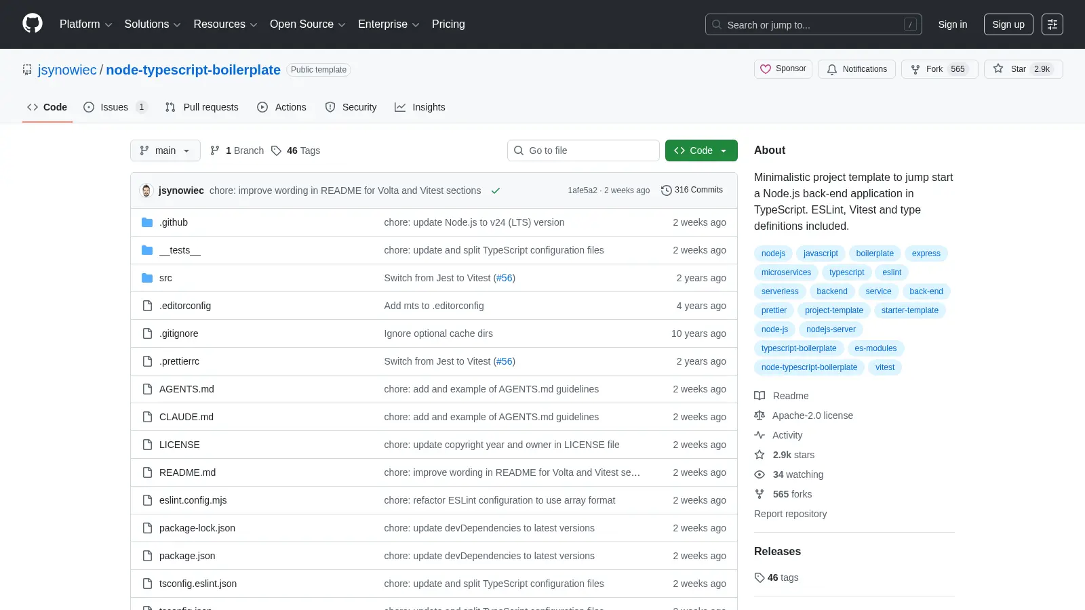Image resolution: width=1085 pixels, height=610 pixels.
Task: Click the green commit status checkmark
Action: [x=496, y=190]
